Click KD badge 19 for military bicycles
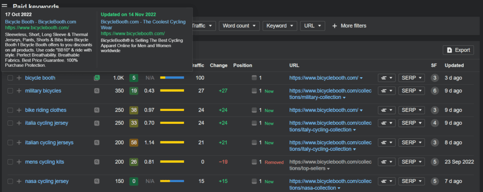This screenshot has width=483, height=192. click(133, 91)
